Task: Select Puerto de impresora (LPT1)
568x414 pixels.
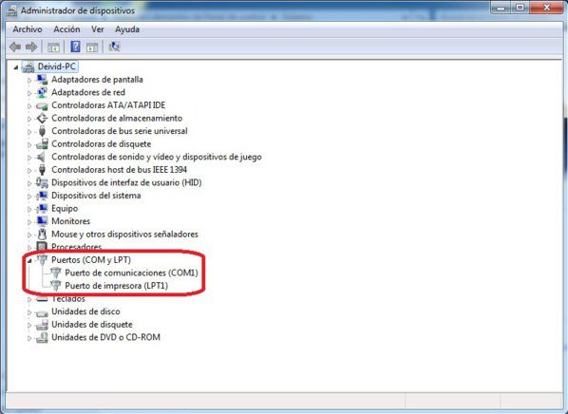Action: 116,286
